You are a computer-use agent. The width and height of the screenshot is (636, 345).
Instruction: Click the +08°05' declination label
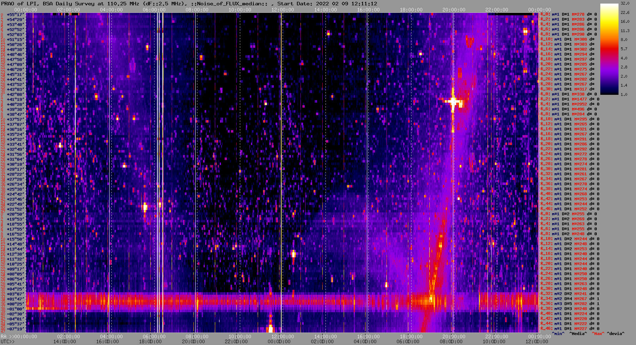tap(15, 274)
